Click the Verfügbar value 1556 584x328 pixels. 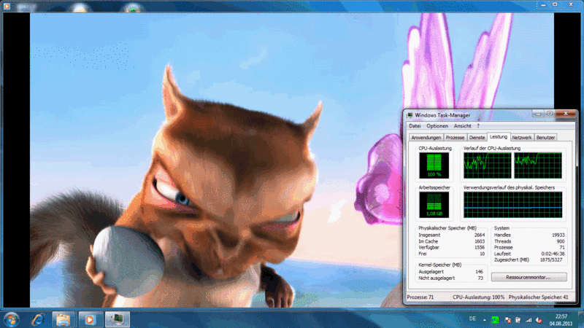(x=480, y=247)
